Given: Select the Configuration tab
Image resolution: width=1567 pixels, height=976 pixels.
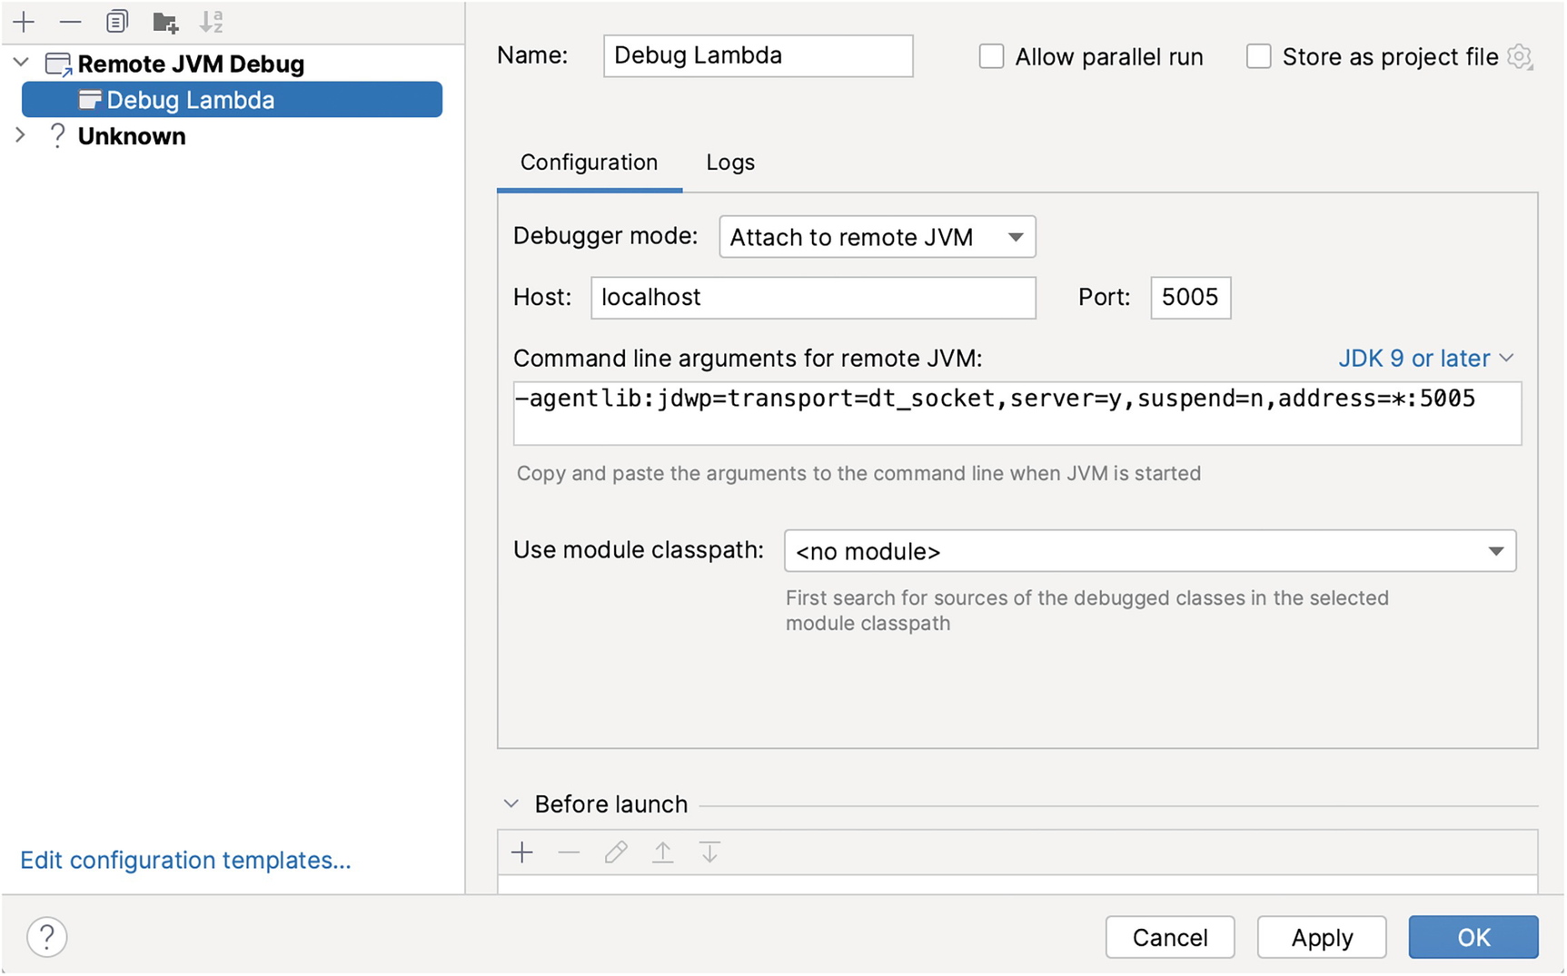Looking at the screenshot, I should [x=589, y=163].
